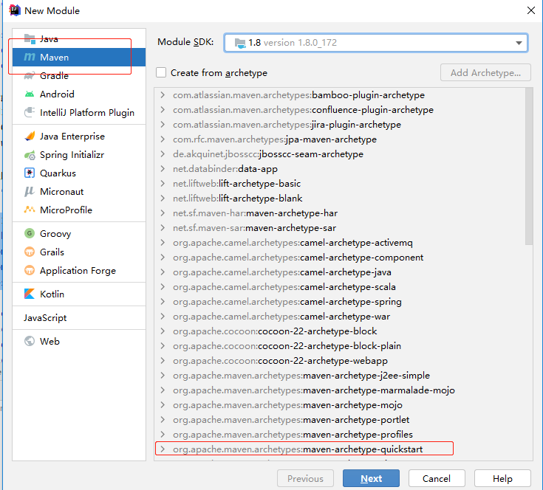The height and width of the screenshot is (490, 543).
Task: Enable Create from archetype checkbox
Action: click(161, 72)
